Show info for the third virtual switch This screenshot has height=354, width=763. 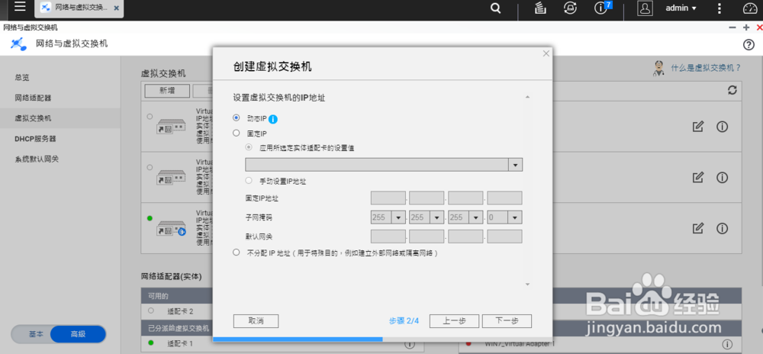click(x=722, y=228)
